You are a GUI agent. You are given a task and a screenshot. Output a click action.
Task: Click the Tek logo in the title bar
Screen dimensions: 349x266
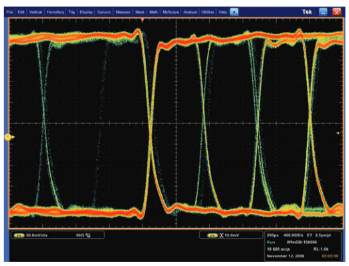tap(307, 12)
